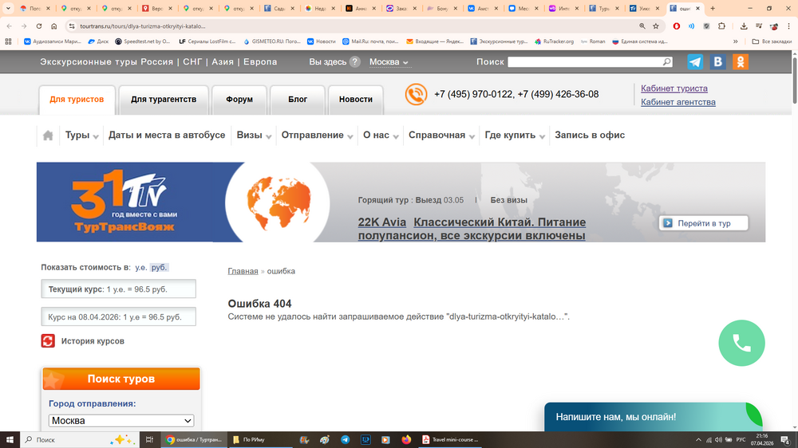Click the orange phone icon in header
798x448 pixels.
[x=416, y=95]
